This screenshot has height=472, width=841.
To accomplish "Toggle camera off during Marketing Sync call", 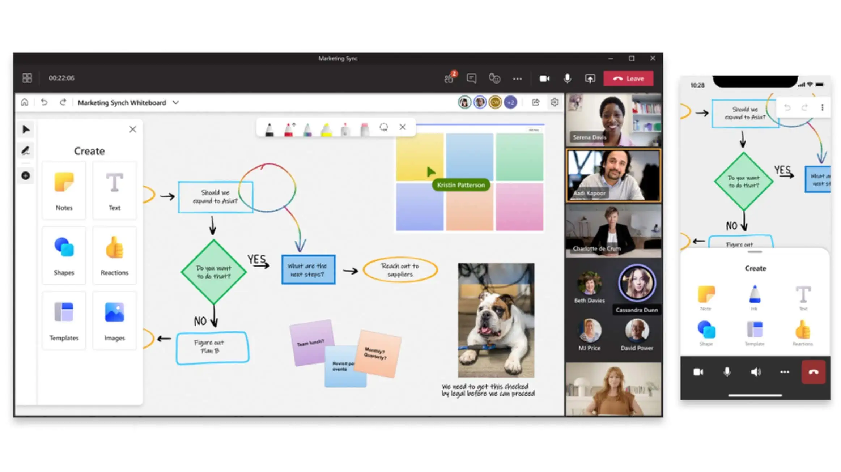I will 543,78.
